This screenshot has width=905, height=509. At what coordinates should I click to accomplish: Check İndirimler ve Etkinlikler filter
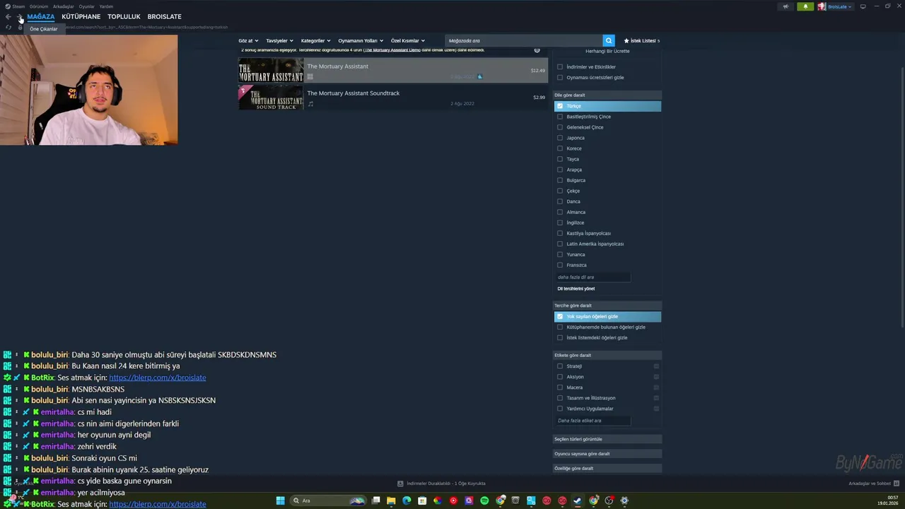coord(560,67)
